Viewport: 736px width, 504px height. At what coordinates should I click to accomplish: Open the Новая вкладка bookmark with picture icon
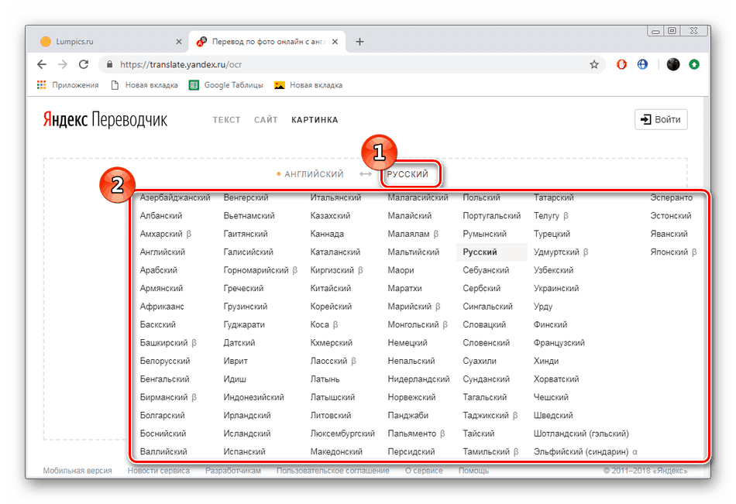(308, 85)
